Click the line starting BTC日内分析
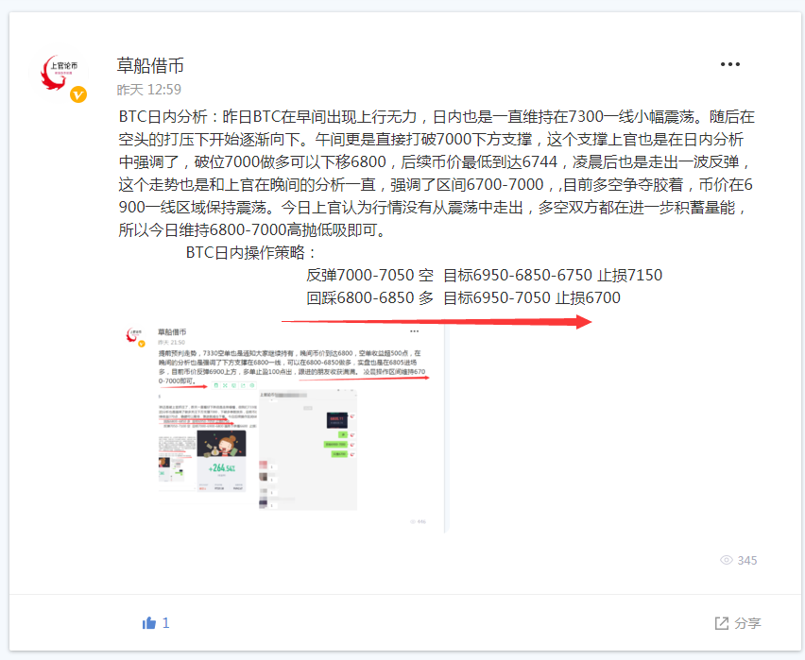This screenshot has height=660, width=805. click(x=437, y=117)
